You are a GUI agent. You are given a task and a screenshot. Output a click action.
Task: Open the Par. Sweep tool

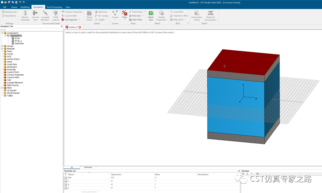[x=101, y=16]
